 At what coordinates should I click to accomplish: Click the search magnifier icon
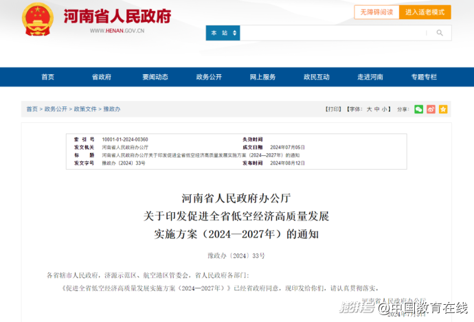tap(440, 33)
